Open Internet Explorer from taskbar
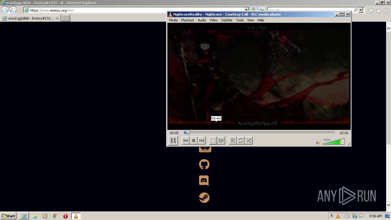Screen dimensions: 391x220 pyautogui.click(x=24, y=216)
